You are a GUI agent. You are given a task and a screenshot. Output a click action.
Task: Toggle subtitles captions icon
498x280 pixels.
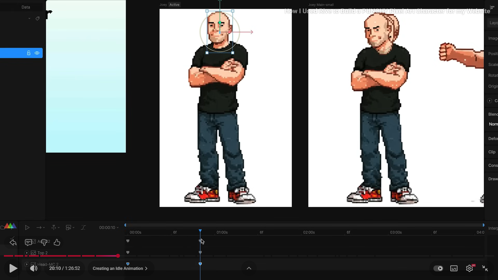454,268
